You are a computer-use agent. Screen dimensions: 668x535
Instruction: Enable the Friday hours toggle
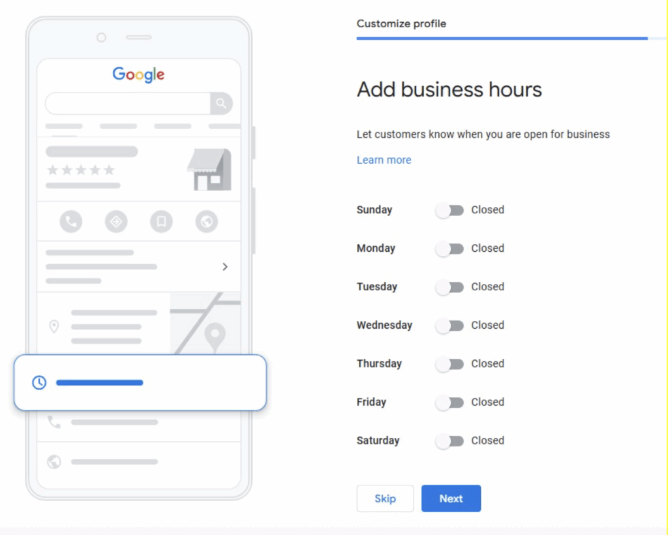449,403
